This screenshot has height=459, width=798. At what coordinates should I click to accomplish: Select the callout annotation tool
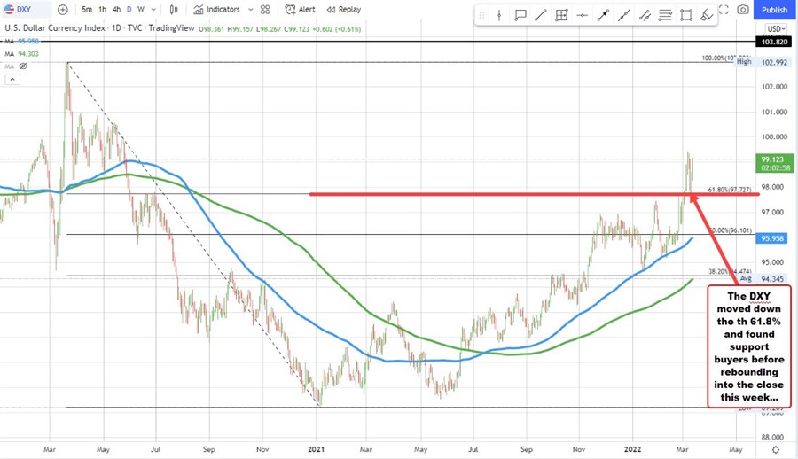point(520,15)
